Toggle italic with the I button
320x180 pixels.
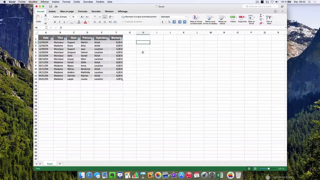59,22
